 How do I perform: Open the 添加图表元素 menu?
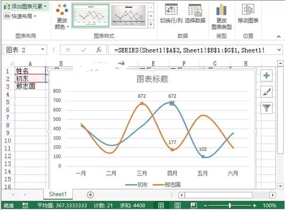pyautogui.click(x=25, y=7)
